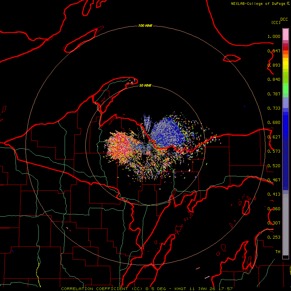Select the 0.467 scale value

pyautogui.click(x=274, y=180)
